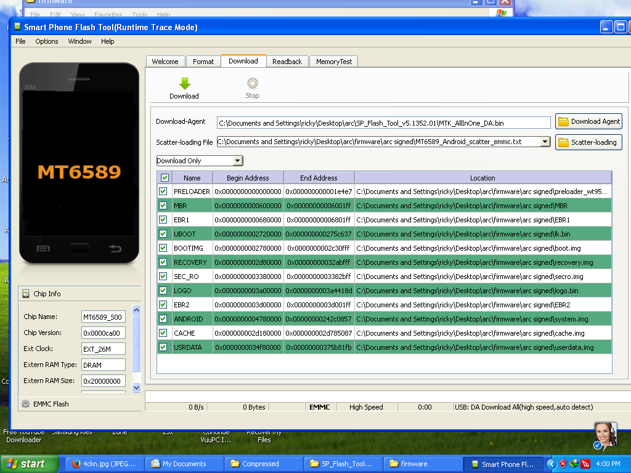Click the Scatter-loading browse button
The width and height of the screenshot is (631, 473).
pyautogui.click(x=588, y=142)
